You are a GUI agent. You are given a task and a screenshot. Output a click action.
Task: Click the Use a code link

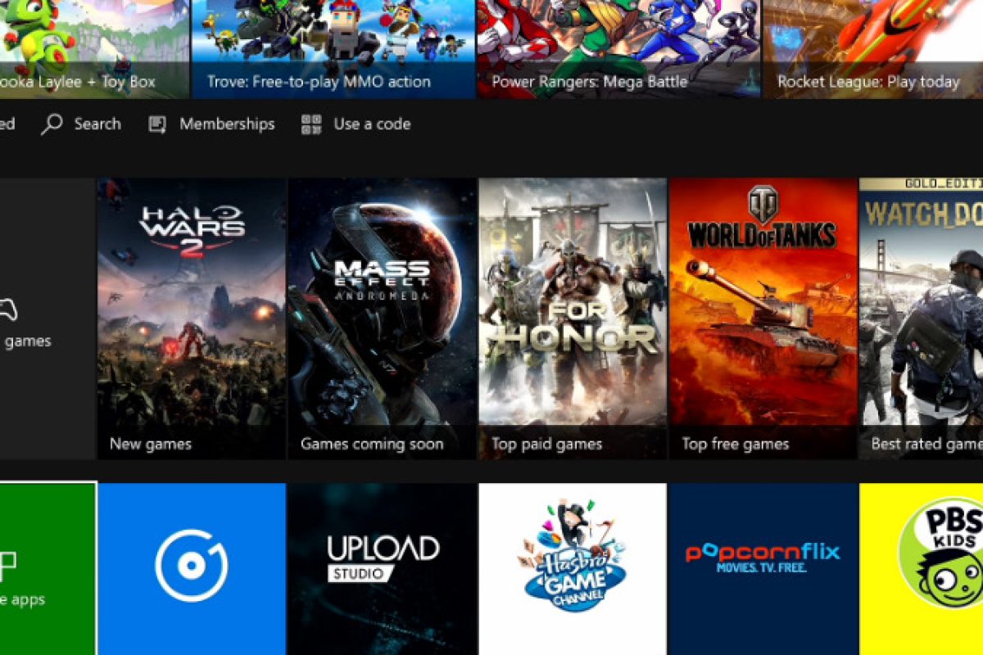coord(372,124)
